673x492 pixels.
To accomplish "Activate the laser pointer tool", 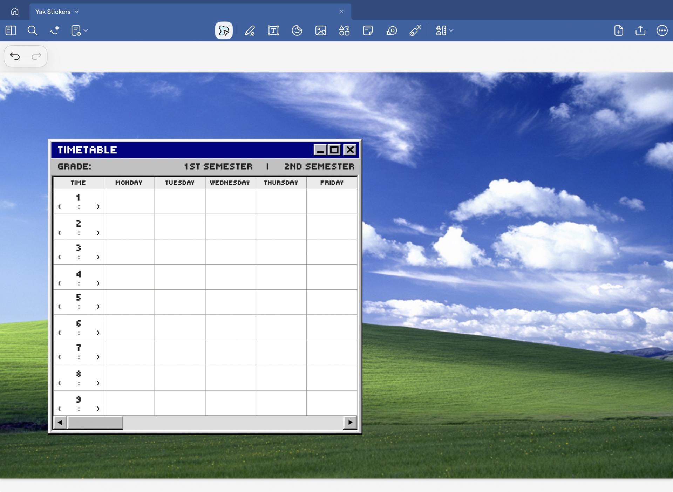I will pyautogui.click(x=415, y=30).
